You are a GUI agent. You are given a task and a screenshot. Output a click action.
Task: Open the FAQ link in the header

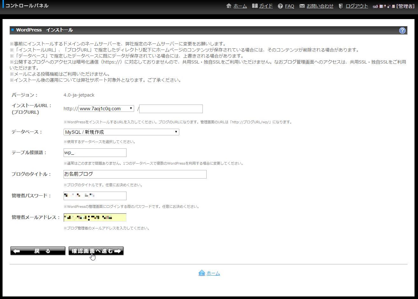coord(290,6)
